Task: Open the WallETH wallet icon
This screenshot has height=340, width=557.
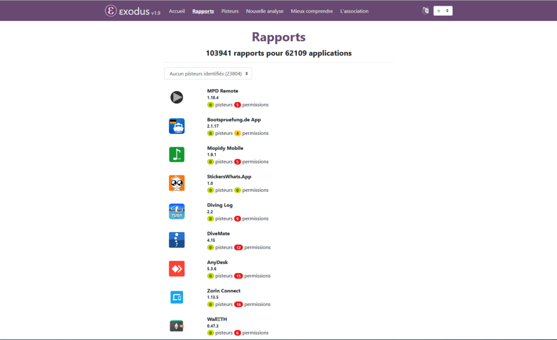Action: tap(177, 326)
